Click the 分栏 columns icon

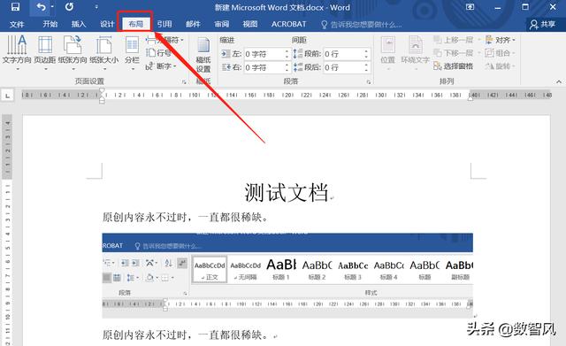(132, 51)
